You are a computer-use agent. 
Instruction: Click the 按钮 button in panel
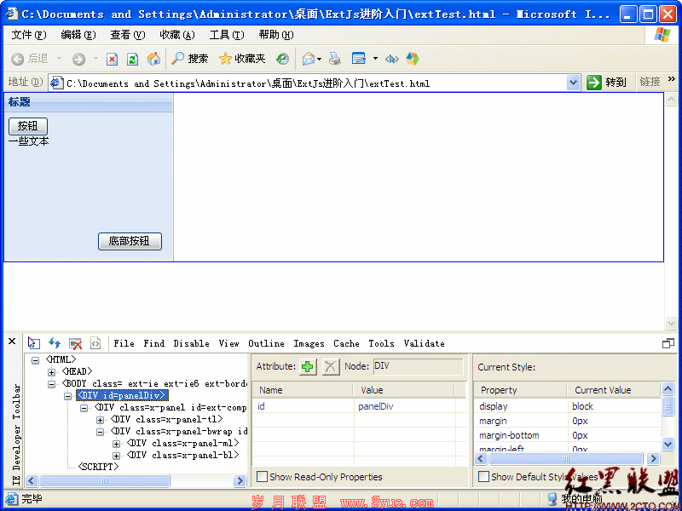pos(28,126)
